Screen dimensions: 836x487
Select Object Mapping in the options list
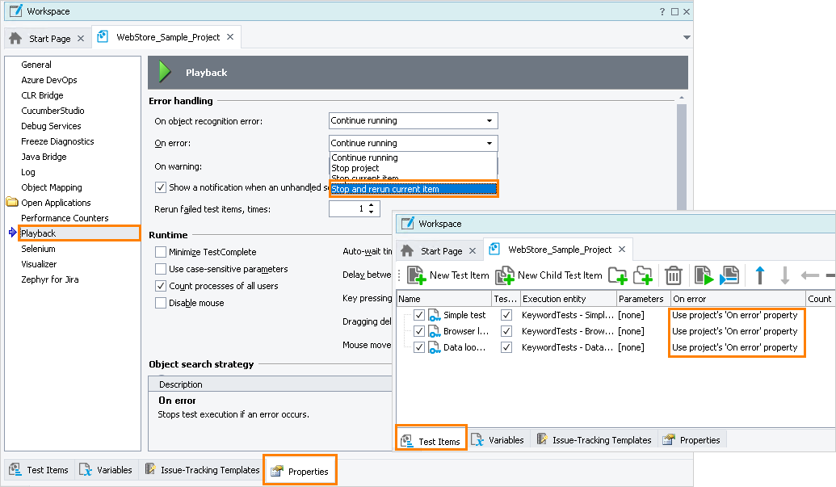coord(52,187)
